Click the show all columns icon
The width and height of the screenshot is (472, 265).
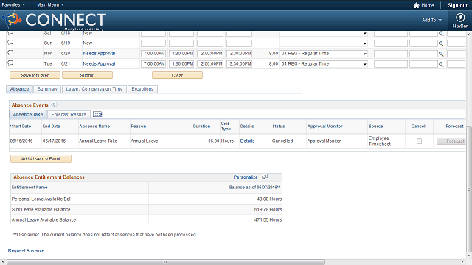98,114
